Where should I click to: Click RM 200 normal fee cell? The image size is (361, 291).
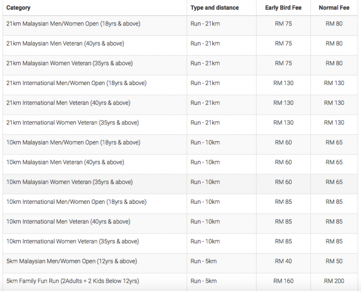[x=334, y=281]
